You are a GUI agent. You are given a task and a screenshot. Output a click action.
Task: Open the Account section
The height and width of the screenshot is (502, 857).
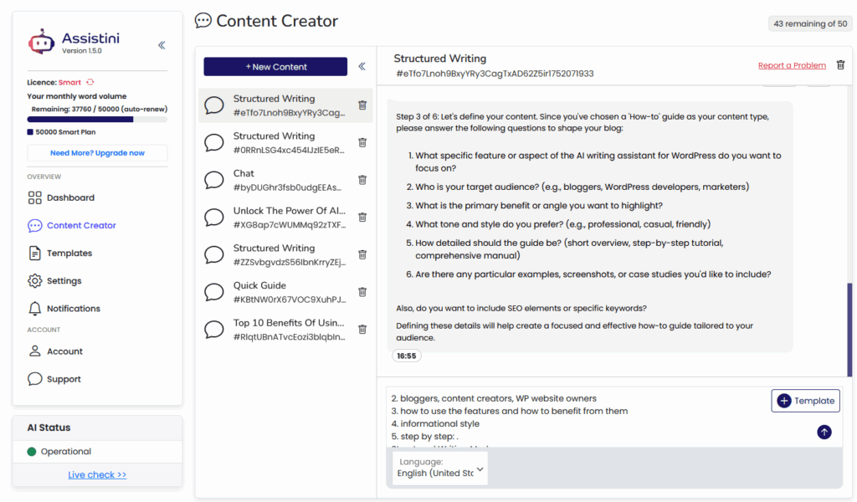coord(35,351)
